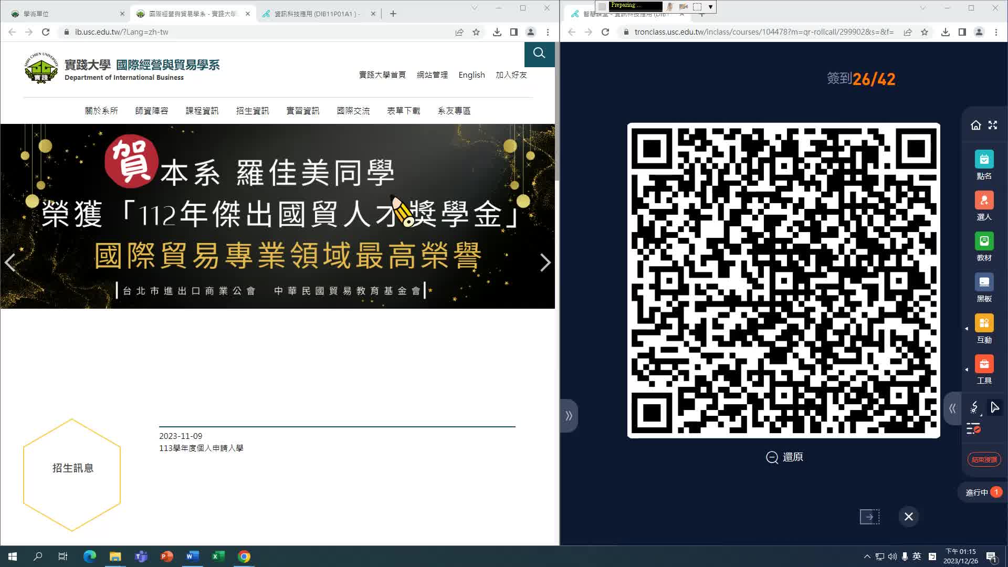Open the 實習資訊 menu
1008x567 pixels.
[x=303, y=111]
